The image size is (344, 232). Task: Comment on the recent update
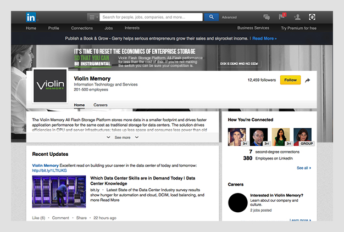[60, 218]
